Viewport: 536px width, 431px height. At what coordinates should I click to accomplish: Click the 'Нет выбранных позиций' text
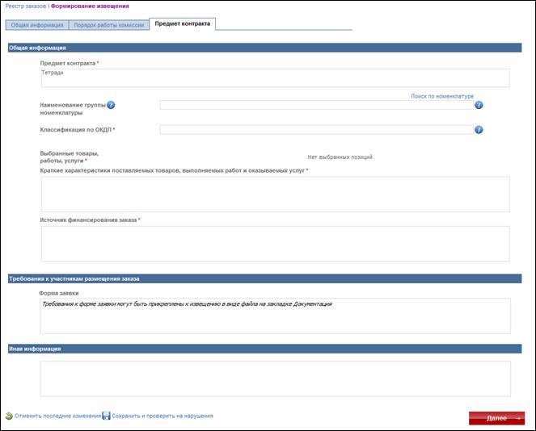point(340,157)
